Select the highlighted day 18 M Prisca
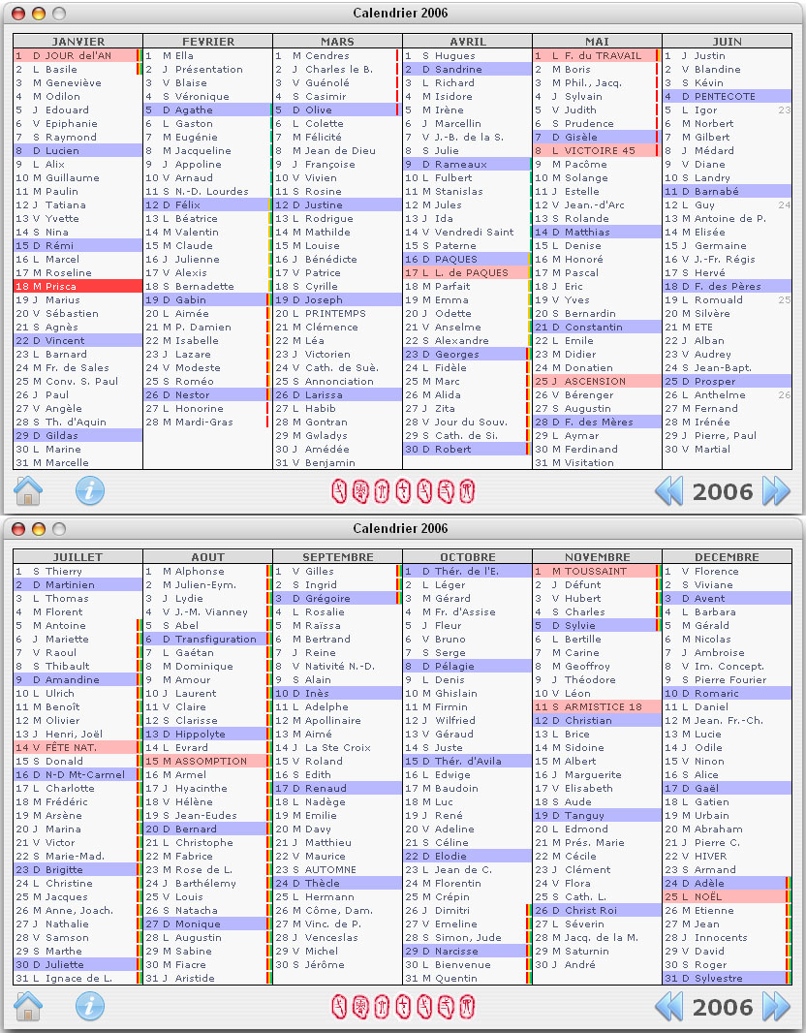 (x=77, y=287)
